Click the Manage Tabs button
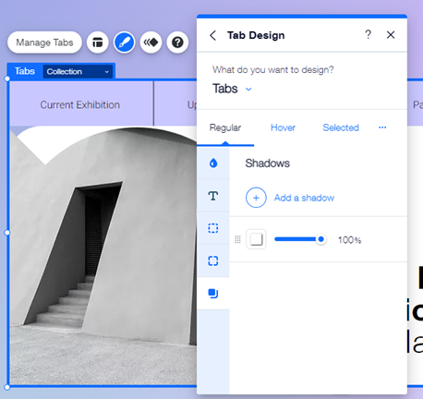The image size is (423, 399). click(x=44, y=42)
